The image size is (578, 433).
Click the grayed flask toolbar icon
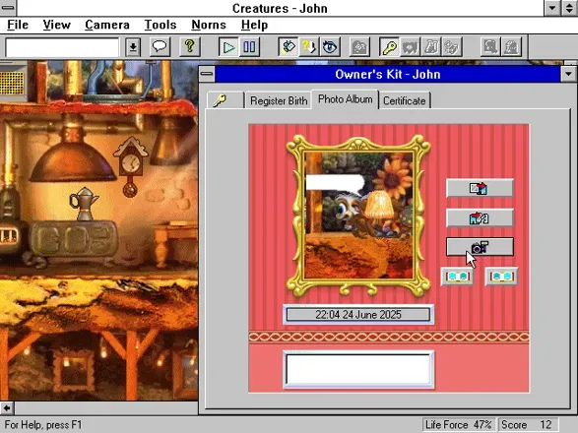click(430, 47)
